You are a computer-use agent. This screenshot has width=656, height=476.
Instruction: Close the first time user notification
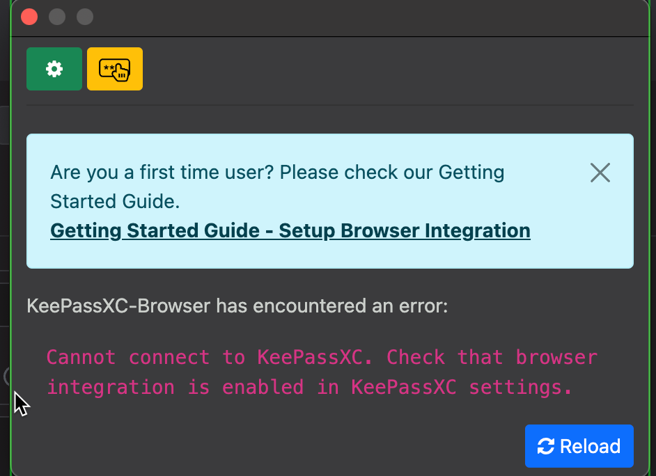click(x=600, y=173)
